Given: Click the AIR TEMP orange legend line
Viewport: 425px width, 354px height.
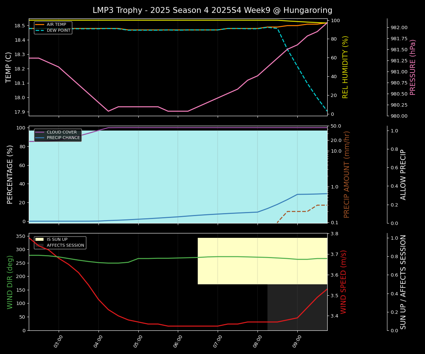Looking at the screenshot, I should point(40,25).
